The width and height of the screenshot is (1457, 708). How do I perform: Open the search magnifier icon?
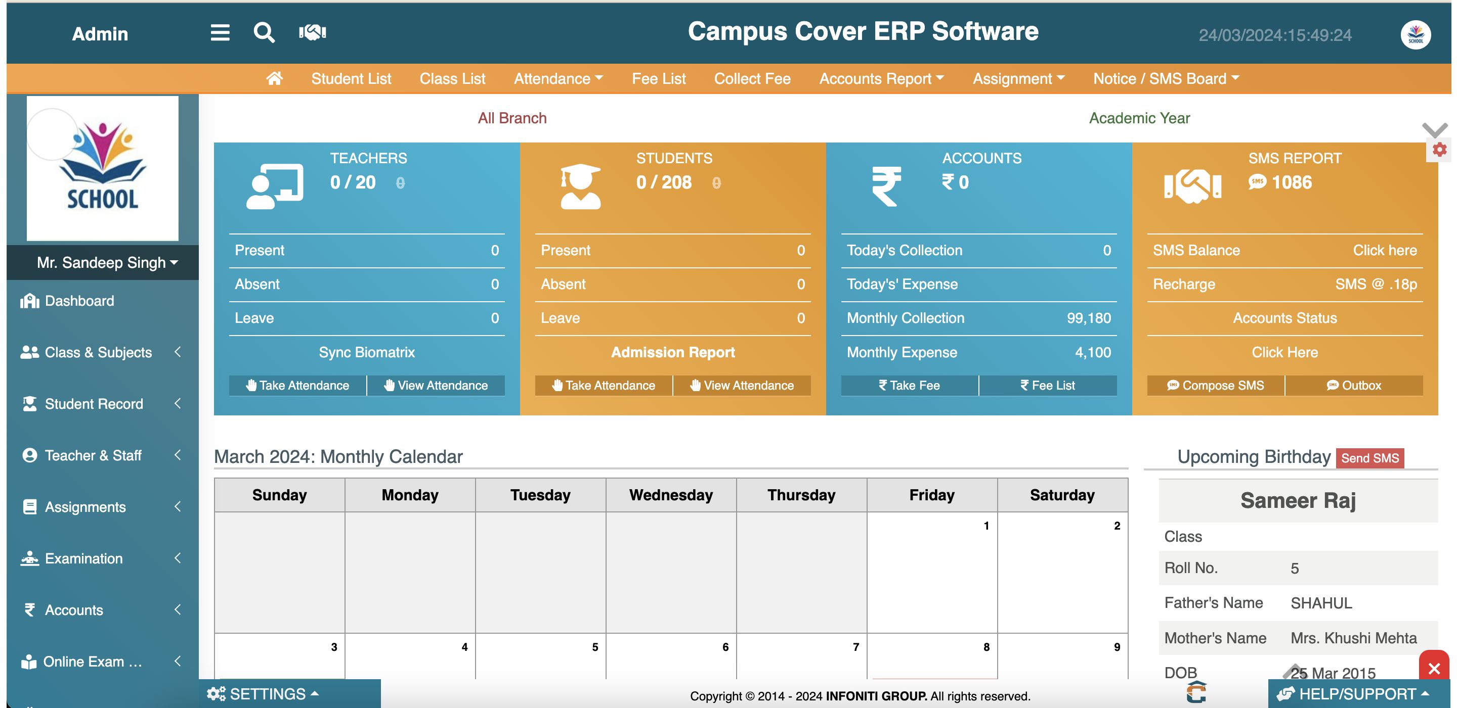pos(264,33)
